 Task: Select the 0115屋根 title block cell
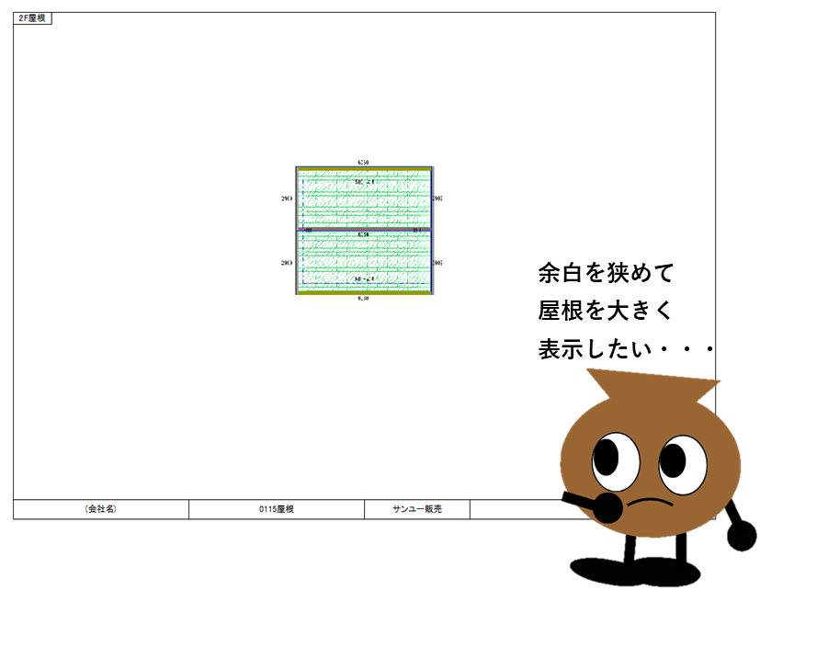[277, 509]
